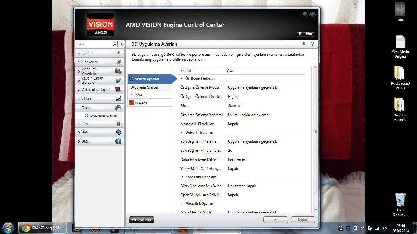Screen dimensions: 417x234
Task: Expand the Video section chevron
Action: pyautogui.click(x=79, y=99)
